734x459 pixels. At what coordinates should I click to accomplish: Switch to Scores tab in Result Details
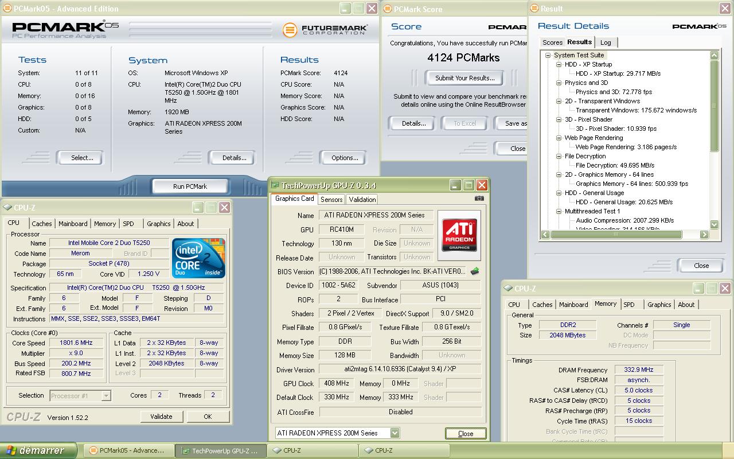553,42
